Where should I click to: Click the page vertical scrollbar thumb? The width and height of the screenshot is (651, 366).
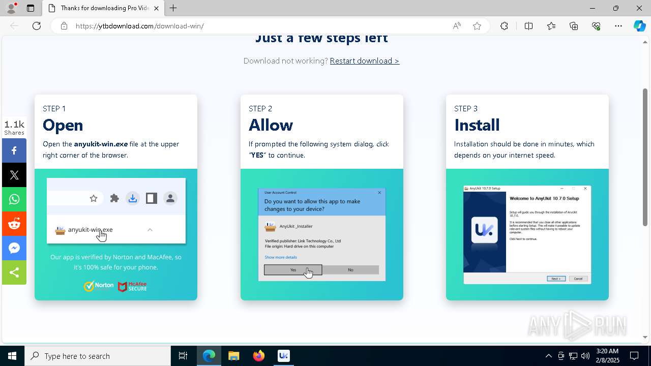click(x=645, y=157)
